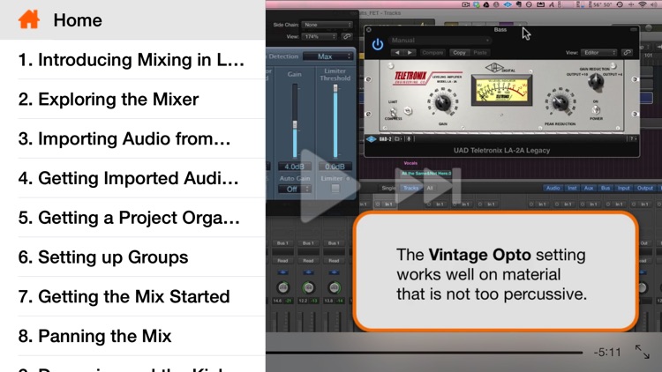Go to next preset with right arrow

click(x=410, y=53)
